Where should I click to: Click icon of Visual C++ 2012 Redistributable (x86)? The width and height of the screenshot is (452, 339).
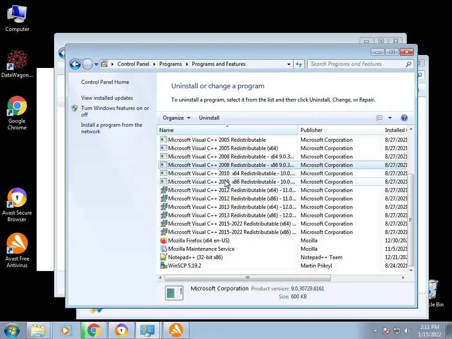[163, 198]
